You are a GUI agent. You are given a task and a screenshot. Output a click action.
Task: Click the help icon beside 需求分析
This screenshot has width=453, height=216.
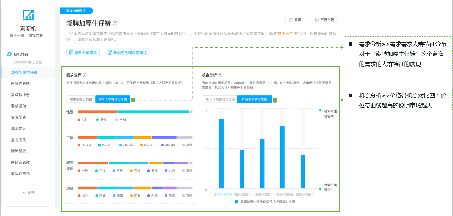tap(85, 75)
